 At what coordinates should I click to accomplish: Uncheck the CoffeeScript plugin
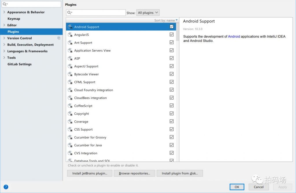click(x=171, y=105)
